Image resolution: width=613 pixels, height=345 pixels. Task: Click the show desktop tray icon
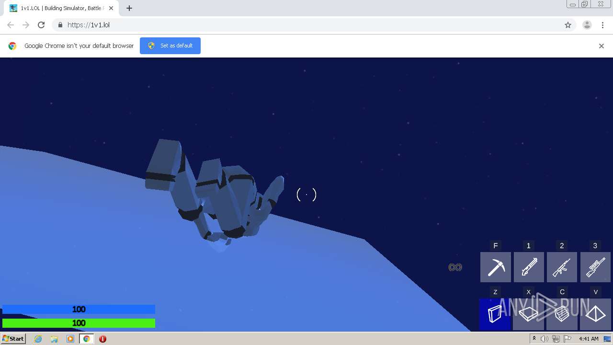click(607, 339)
